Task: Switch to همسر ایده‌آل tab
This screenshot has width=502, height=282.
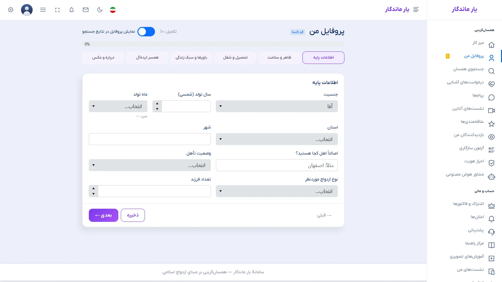Action: (147, 58)
